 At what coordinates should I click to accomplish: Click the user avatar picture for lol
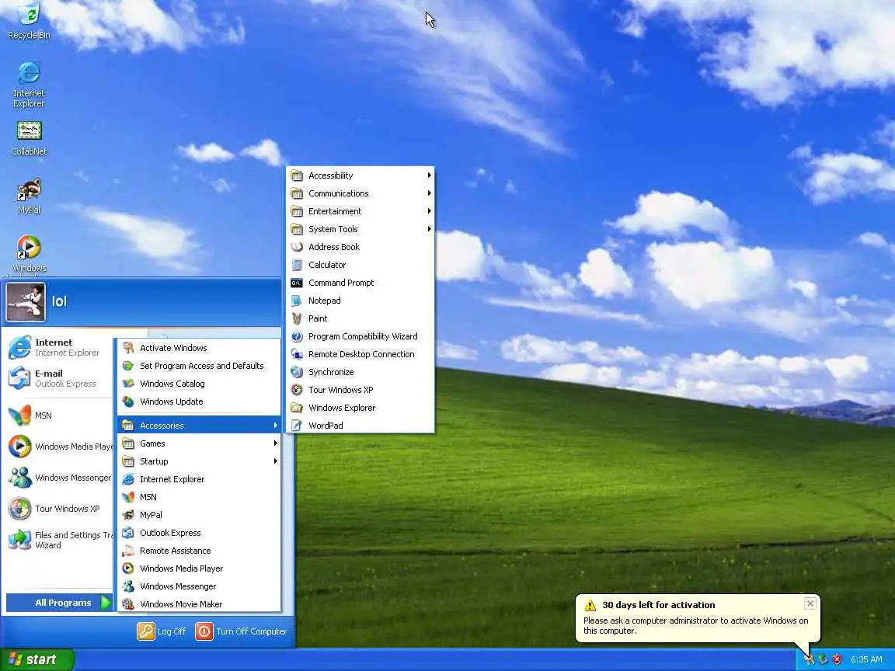[x=26, y=302]
